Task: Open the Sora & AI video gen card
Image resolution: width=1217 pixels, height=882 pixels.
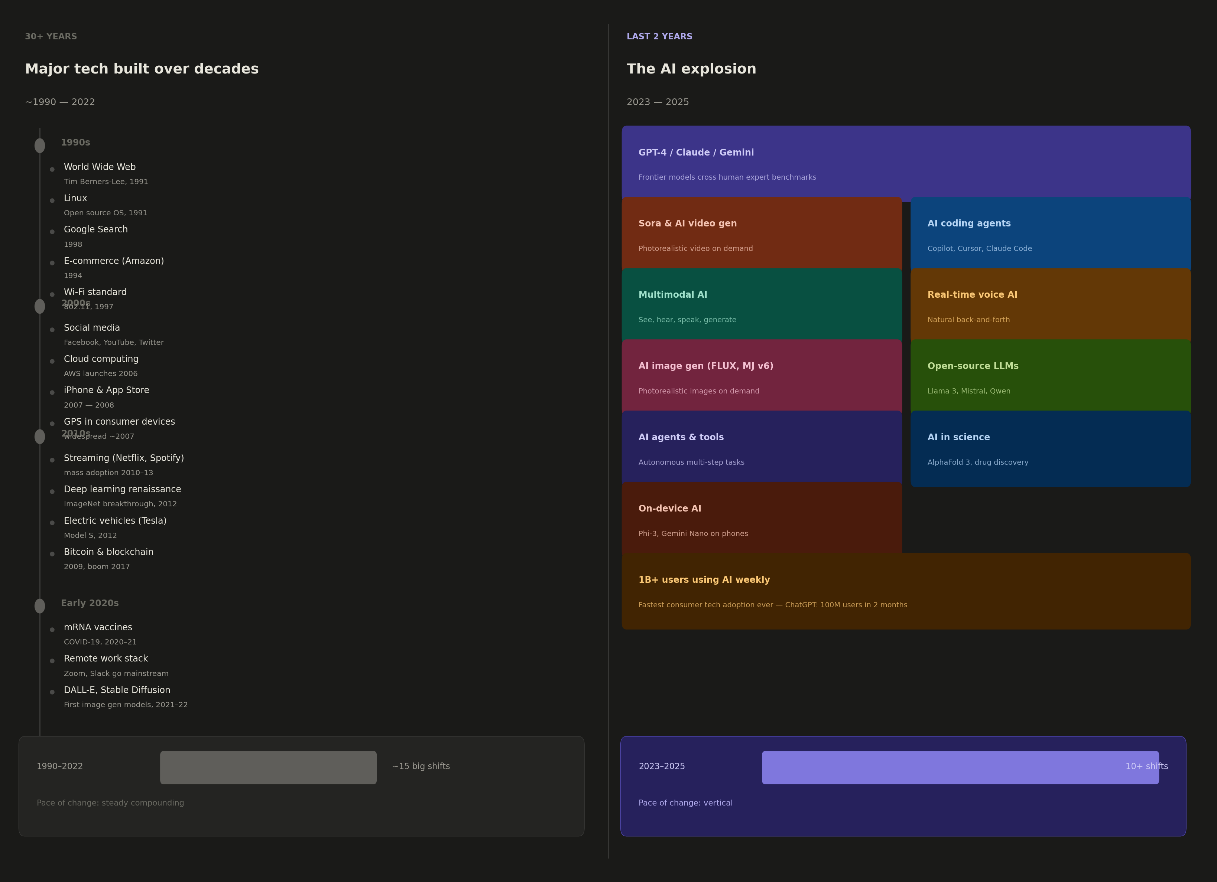Action: pos(762,234)
